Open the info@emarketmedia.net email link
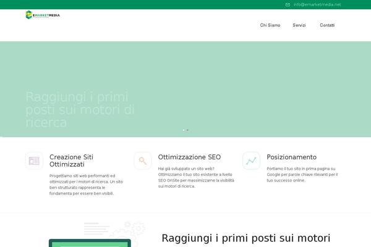This screenshot has width=371, height=247. (317, 4)
